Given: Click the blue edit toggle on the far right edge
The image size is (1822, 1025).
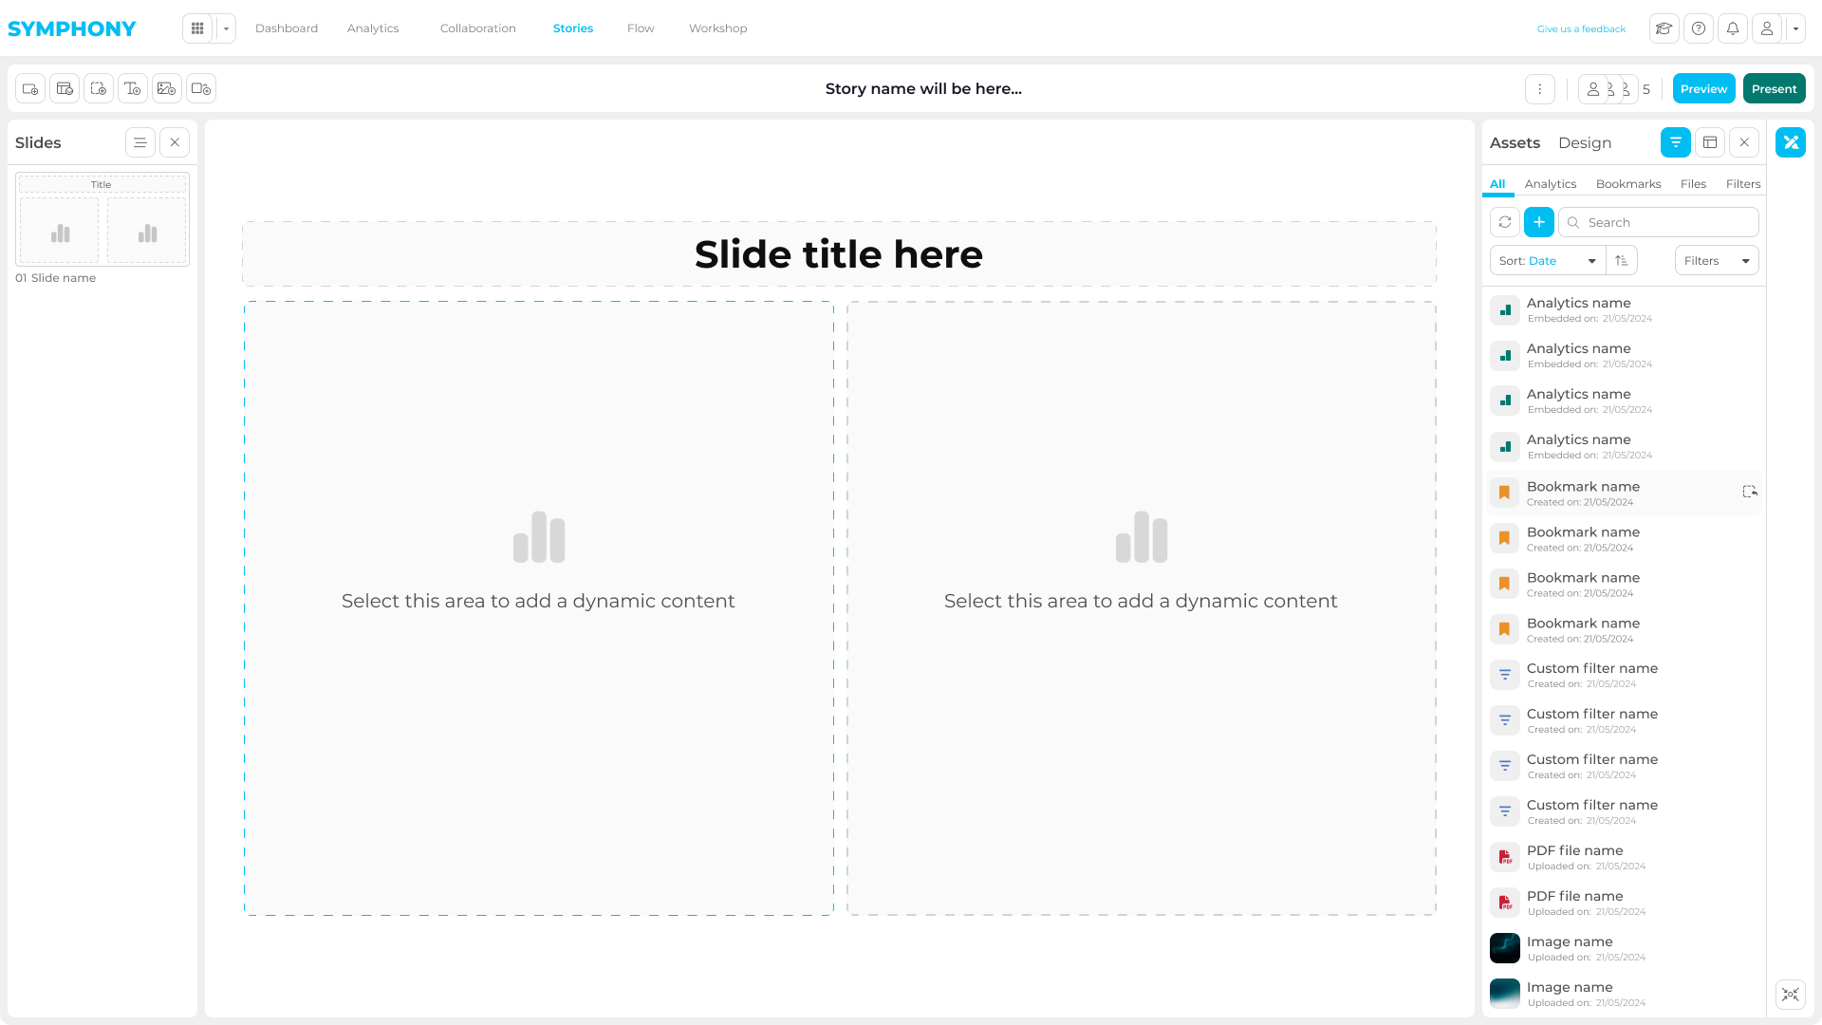Looking at the screenshot, I should [x=1791, y=142].
